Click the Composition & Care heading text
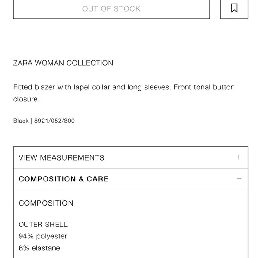The image size is (258, 258). 64,179
